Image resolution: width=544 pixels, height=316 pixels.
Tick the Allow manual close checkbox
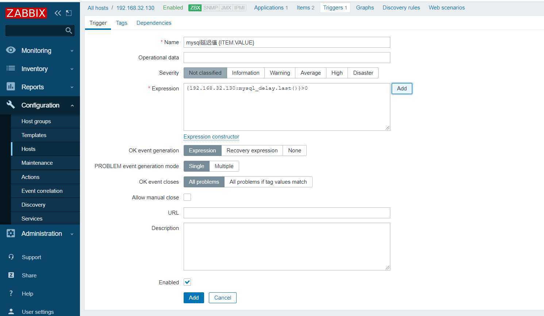pos(187,197)
